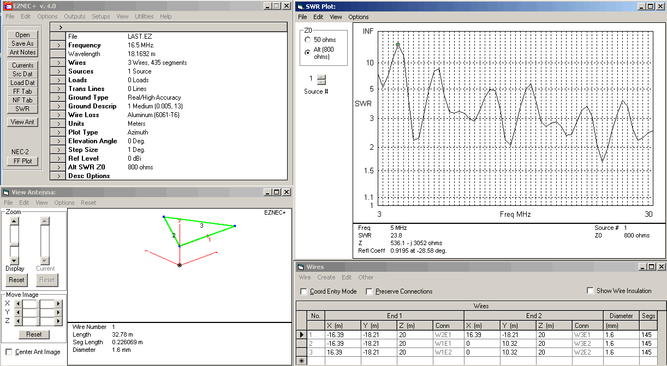Click the green marker on SWR plot
The width and height of the screenshot is (667, 366).
pos(398,44)
